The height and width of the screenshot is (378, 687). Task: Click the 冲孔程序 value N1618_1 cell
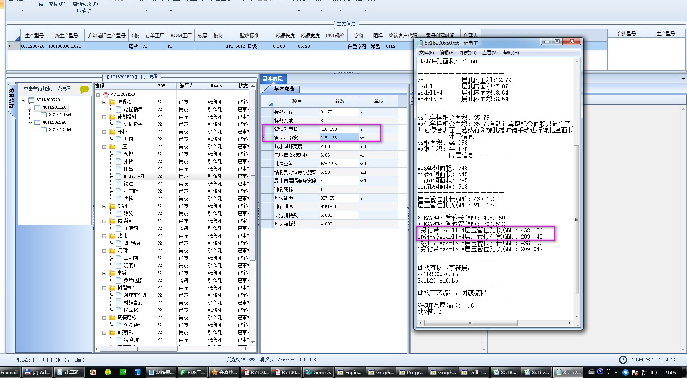pos(339,207)
